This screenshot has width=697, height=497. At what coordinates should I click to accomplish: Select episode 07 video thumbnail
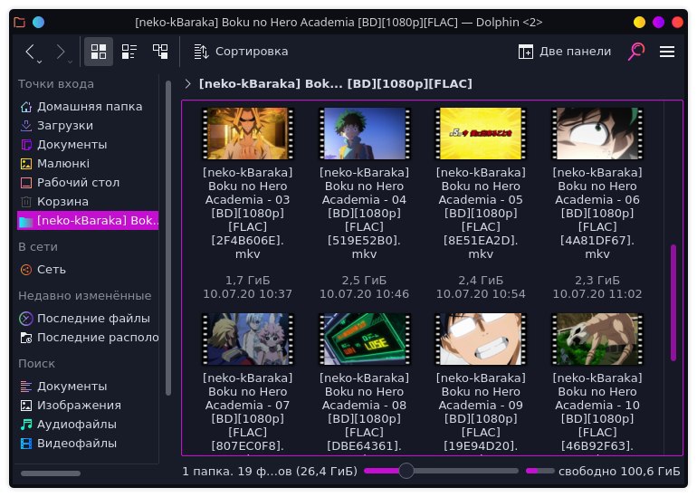pos(248,339)
